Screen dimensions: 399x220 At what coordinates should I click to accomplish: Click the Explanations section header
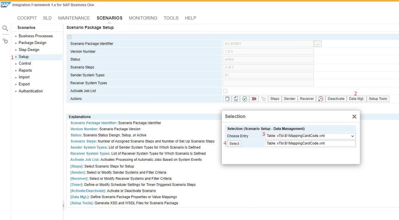pyautogui.click(x=80, y=117)
